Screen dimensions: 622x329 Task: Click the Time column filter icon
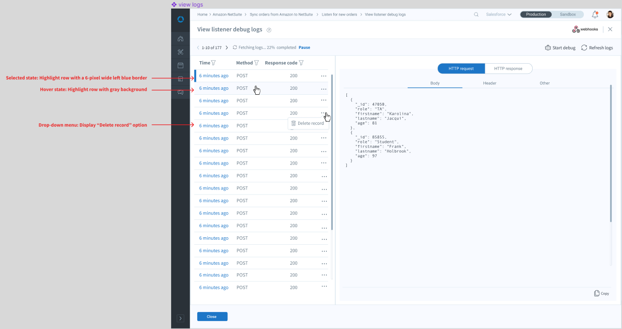tap(213, 63)
